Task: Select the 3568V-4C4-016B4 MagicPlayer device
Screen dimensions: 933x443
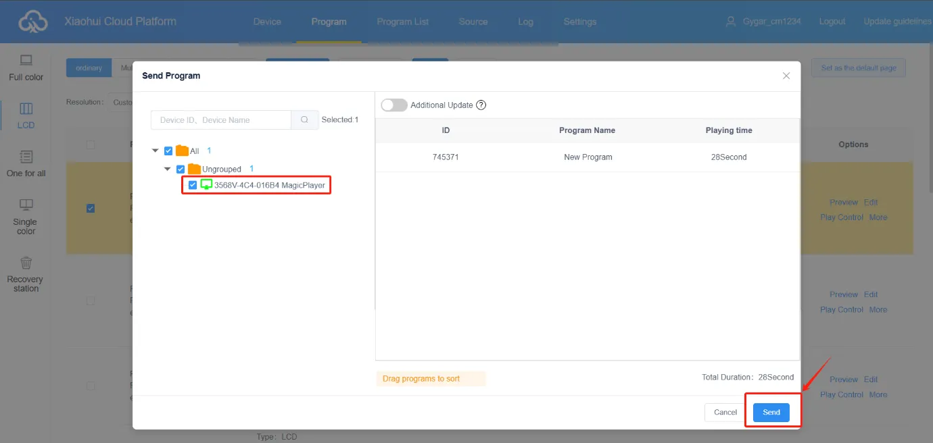Action: pyautogui.click(x=269, y=185)
